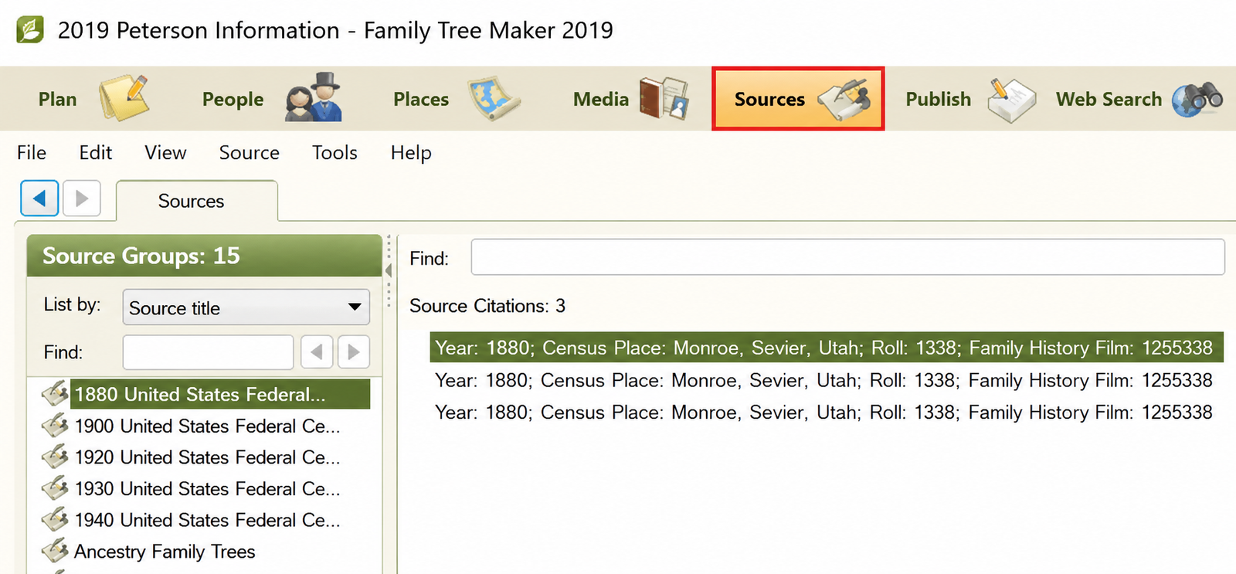
Task: Select 1880 United States Federal source
Action: [x=220, y=394]
